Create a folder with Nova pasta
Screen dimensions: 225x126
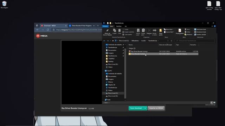pyautogui.click(x=161, y=32)
